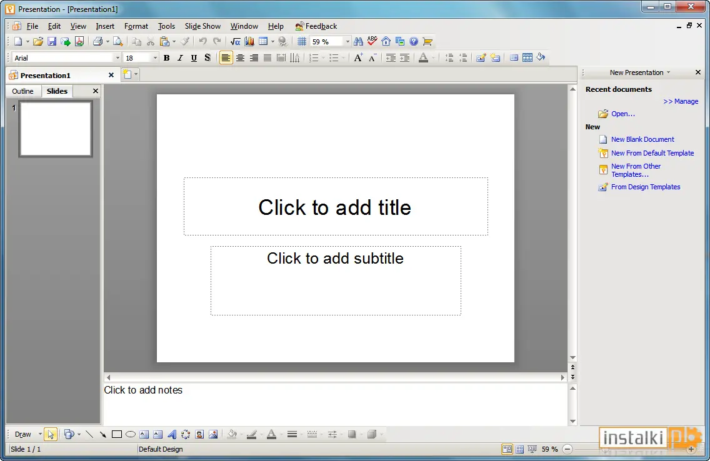Viewport: 710px width, 461px height.
Task: Open the zoom 59 % dropdown
Action: click(x=347, y=42)
